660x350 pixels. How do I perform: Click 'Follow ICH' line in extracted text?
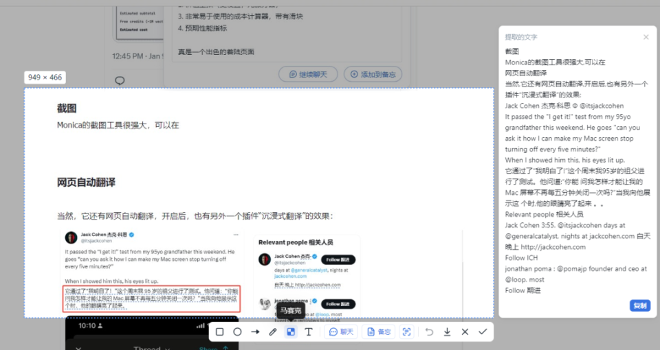tap(521, 258)
